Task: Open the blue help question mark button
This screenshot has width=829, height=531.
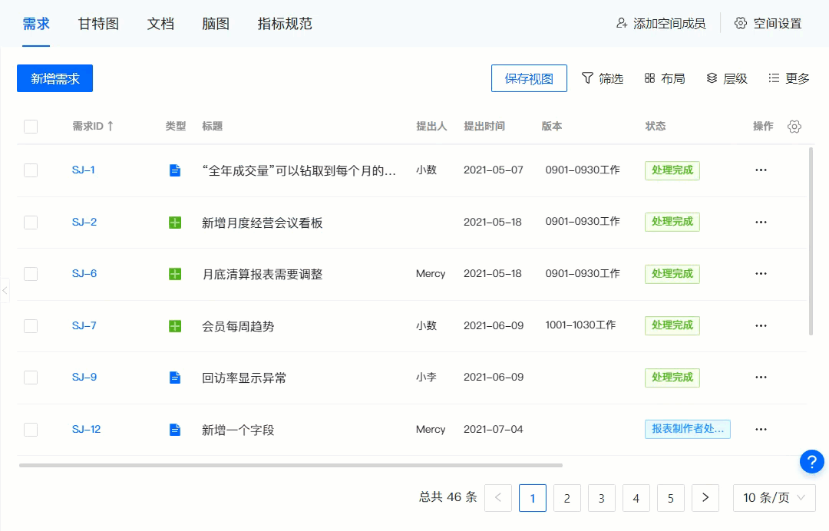Action: [x=811, y=461]
